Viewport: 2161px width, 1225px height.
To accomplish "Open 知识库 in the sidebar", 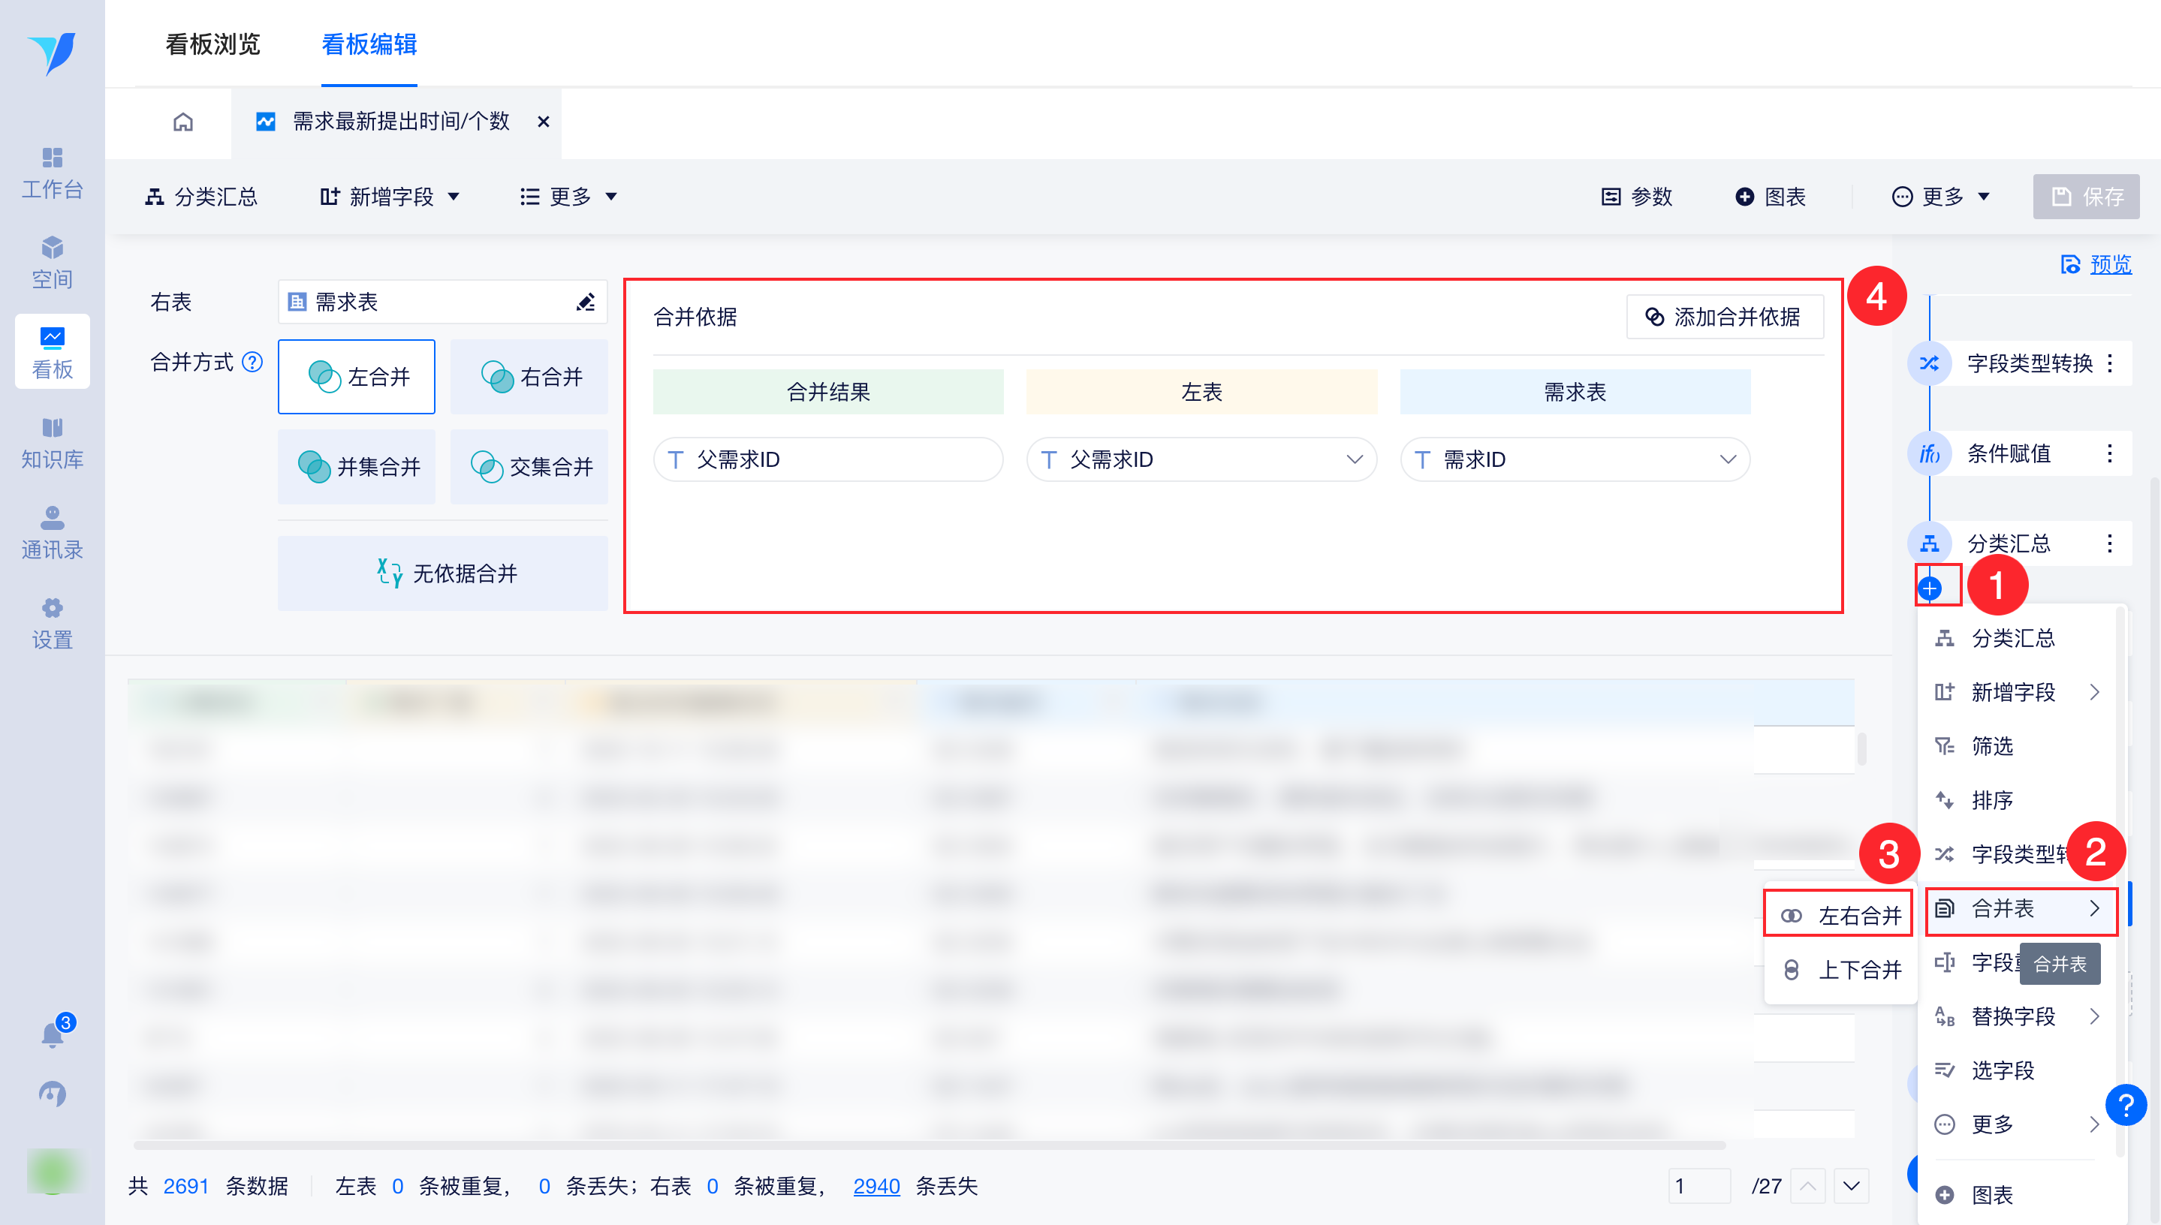I will pyautogui.click(x=52, y=443).
